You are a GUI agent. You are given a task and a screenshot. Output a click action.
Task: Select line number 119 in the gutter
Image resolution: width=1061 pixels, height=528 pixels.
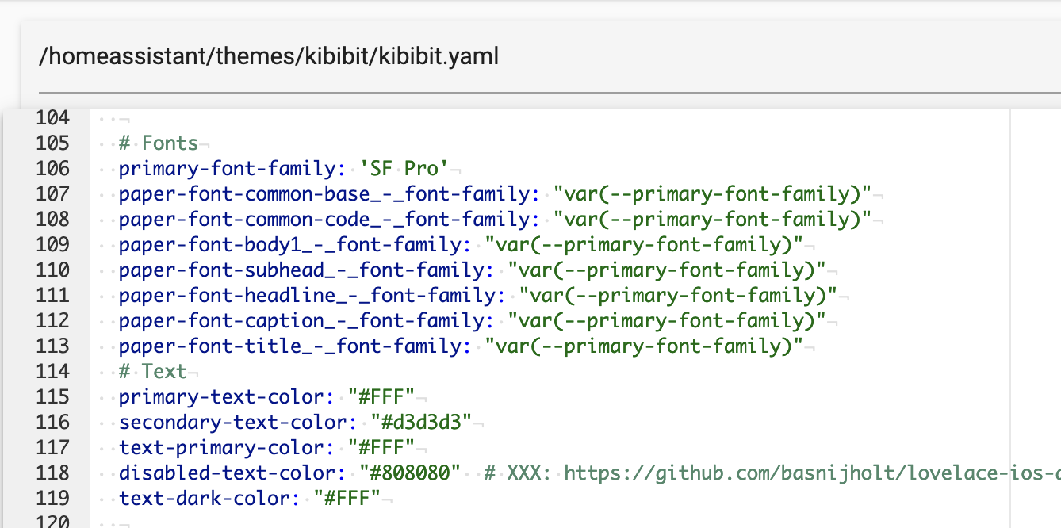[51, 498]
